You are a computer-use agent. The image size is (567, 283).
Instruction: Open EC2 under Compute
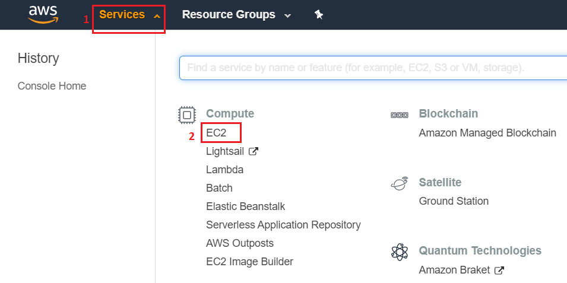pyautogui.click(x=216, y=133)
